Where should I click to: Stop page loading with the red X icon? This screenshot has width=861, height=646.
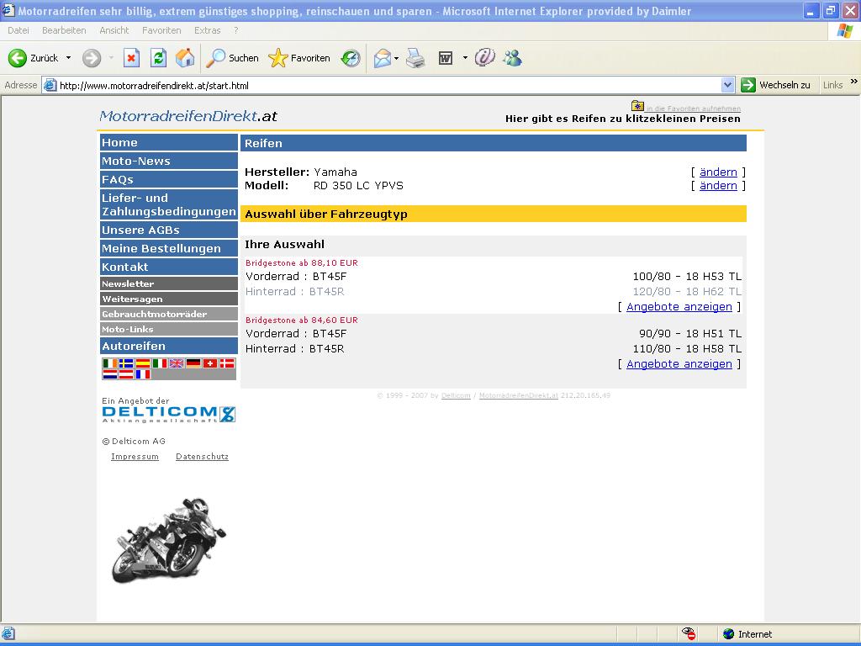(x=131, y=58)
